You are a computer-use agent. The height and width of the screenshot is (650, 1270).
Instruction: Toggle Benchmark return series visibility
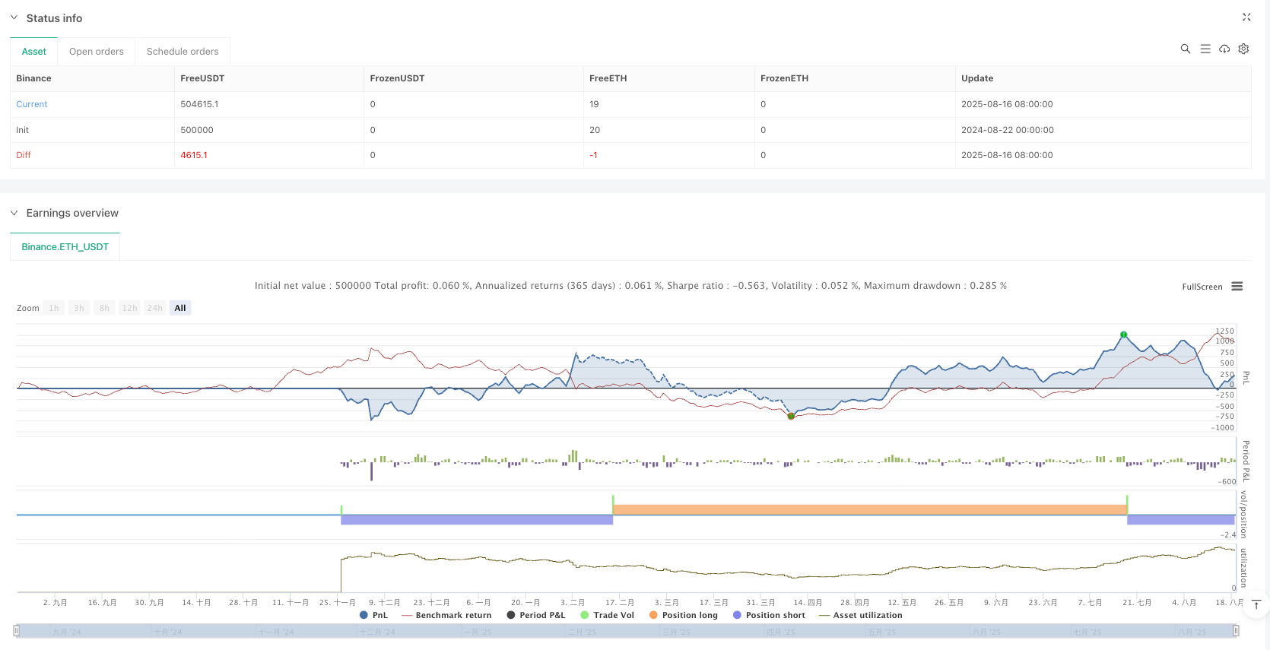click(446, 615)
